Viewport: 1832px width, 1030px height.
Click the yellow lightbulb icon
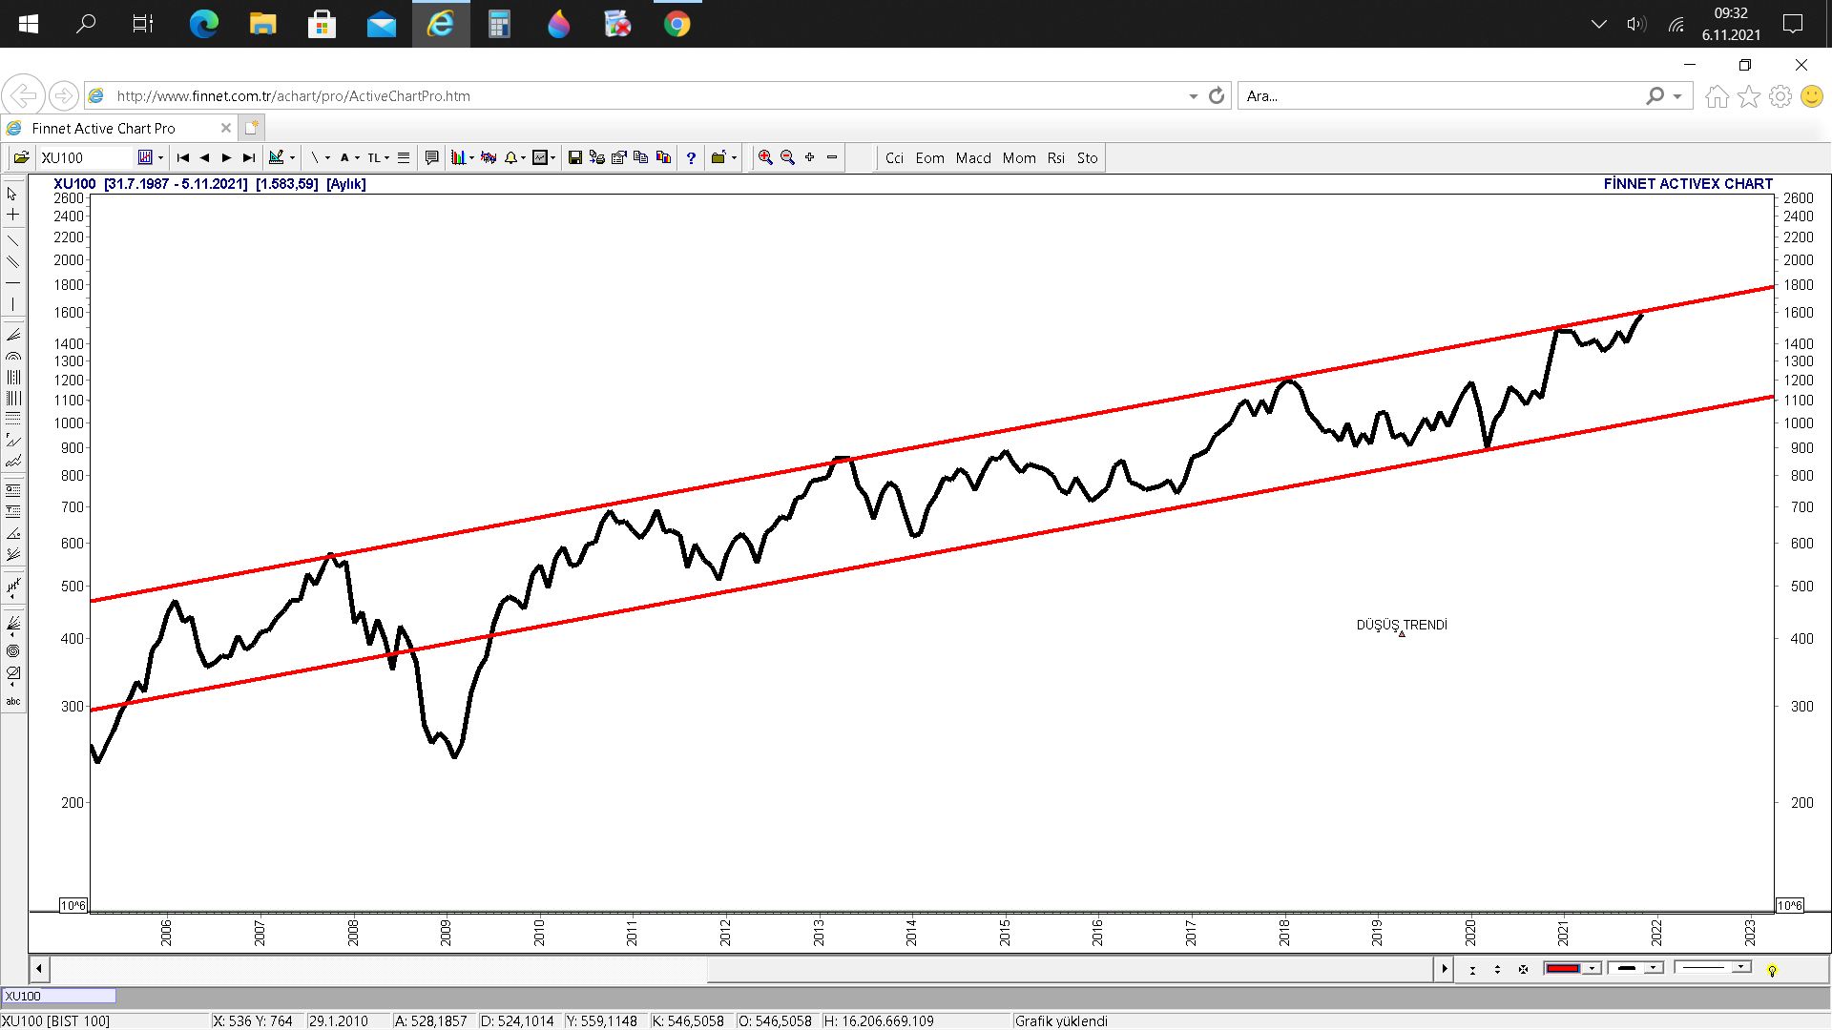click(1772, 970)
